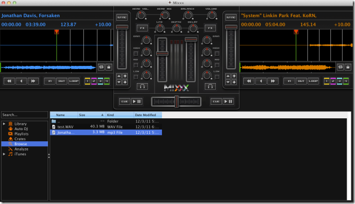
Task: Toggle deck 1 HIGH kill checkbox
Action: tap(136, 54)
